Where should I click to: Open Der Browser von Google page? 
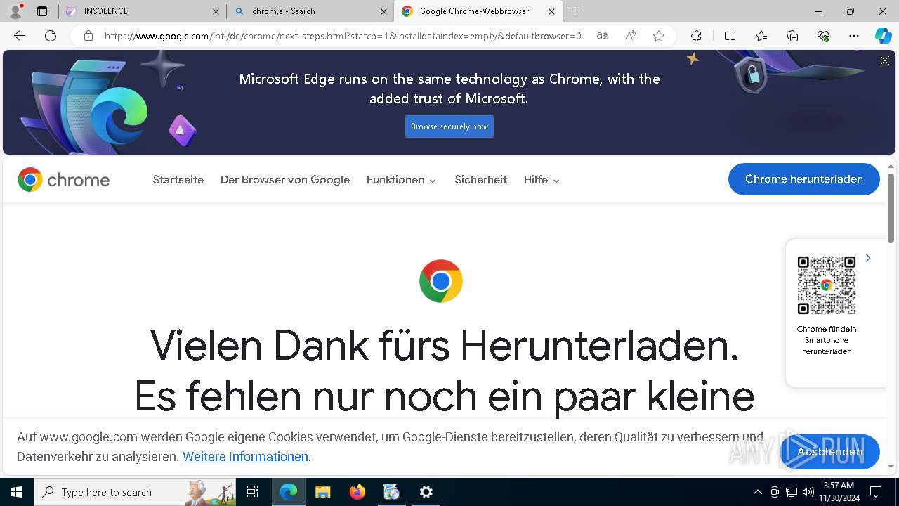click(x=285, y=180)
